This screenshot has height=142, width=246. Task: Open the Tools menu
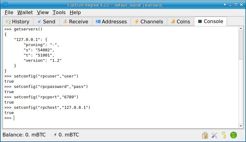[x=59, y=12]
